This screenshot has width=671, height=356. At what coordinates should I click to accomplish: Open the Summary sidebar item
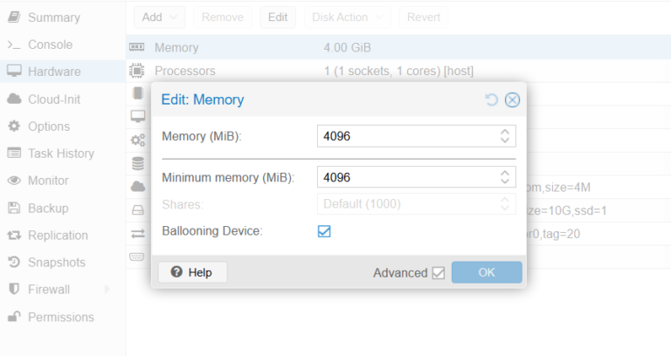pyautogui.click(x=53, y=17)
